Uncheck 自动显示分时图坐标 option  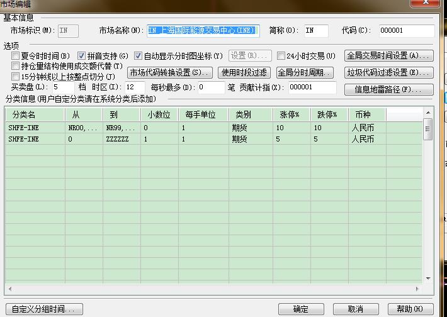tap(139, 56)
